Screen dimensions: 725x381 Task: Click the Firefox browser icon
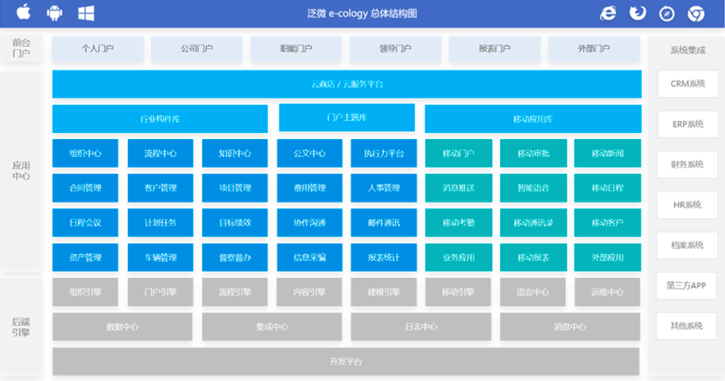click(x=637, y=13)
